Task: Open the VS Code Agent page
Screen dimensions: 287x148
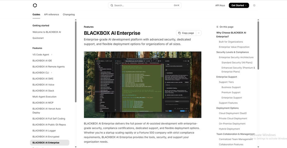Action: [41, 55]
